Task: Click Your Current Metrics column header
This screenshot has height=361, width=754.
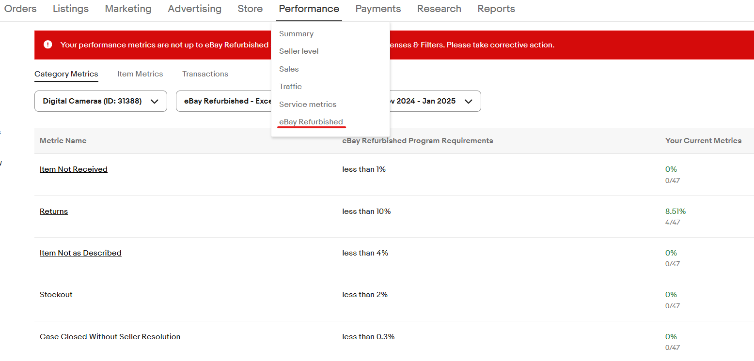Action: pos(704,141)
